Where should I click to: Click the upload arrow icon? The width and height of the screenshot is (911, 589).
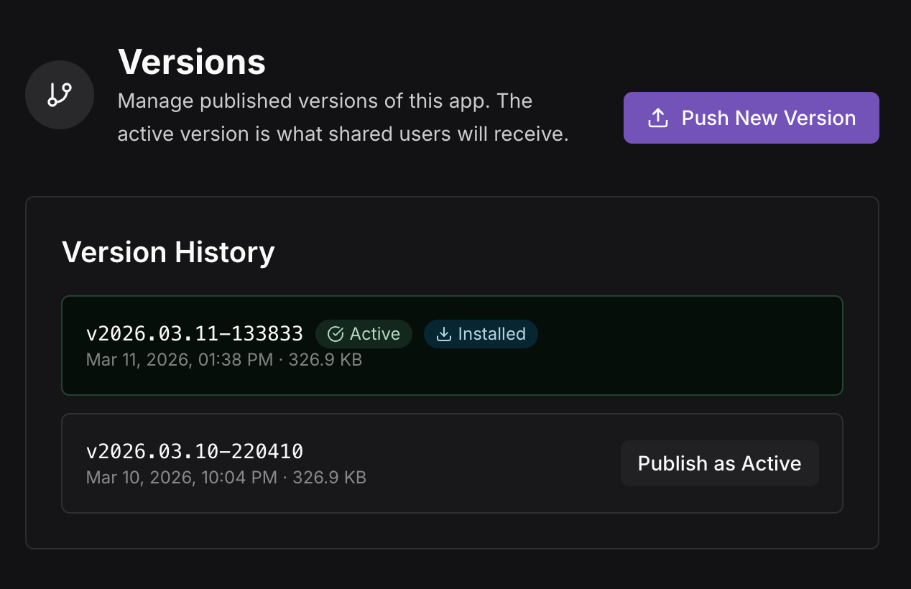click(x=658, y=118)
